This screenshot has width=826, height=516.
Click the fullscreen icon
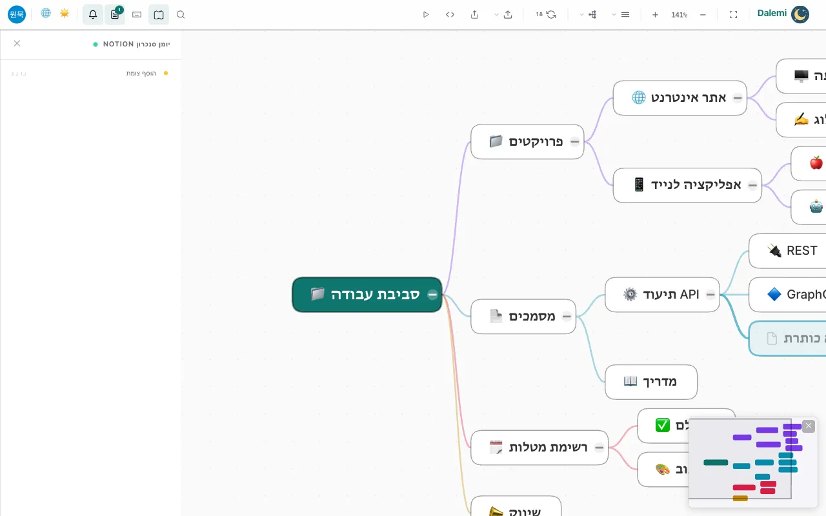(x=733, y=14)
